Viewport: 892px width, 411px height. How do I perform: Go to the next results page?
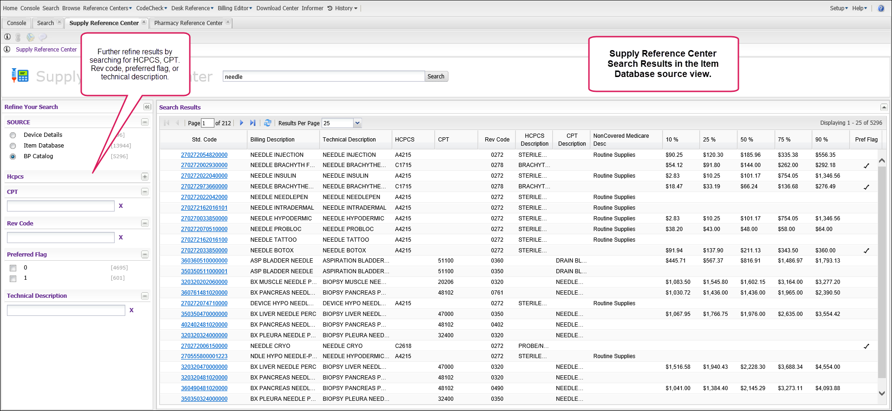pos(241,123)
